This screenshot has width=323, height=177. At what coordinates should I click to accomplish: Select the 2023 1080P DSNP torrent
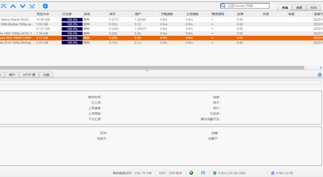click(161, 38)
